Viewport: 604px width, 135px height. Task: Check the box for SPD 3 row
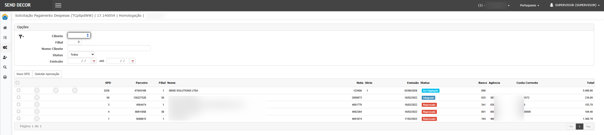pyautogui.click(x=19, y=104)
